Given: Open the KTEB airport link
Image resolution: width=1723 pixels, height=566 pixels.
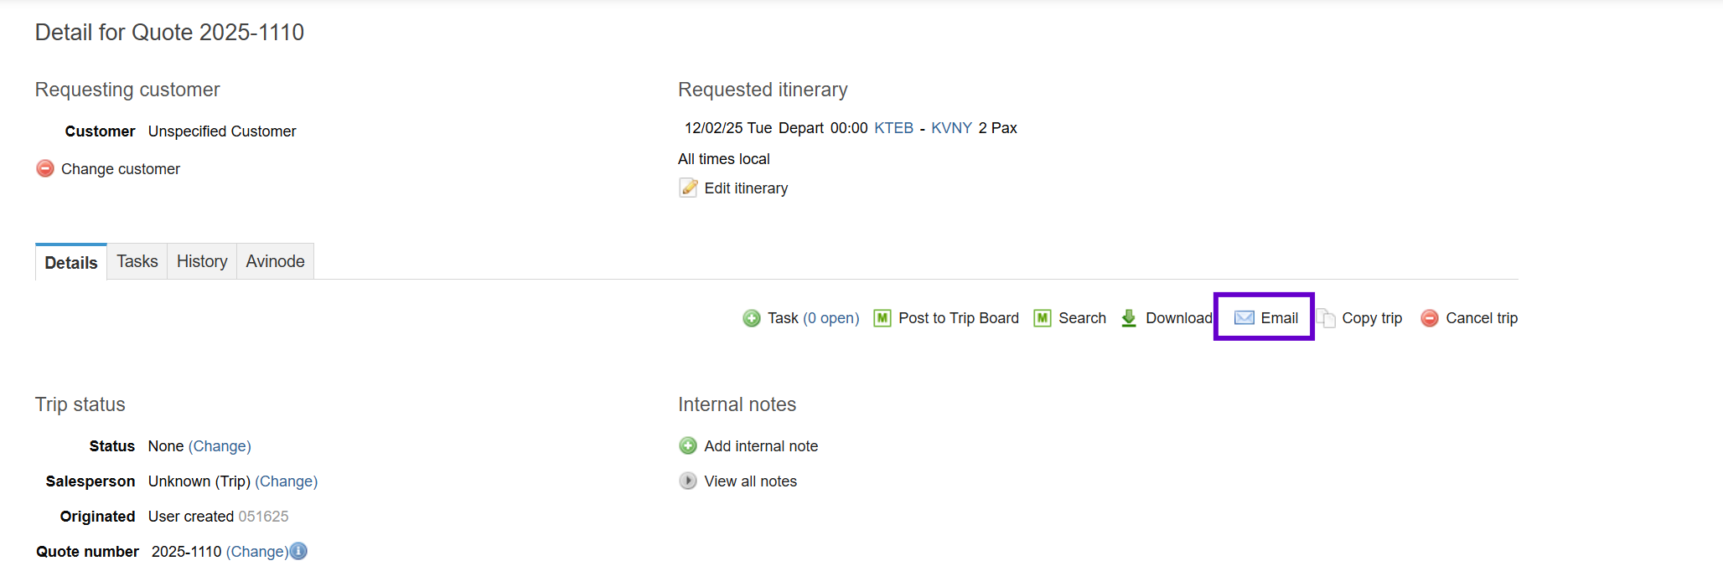Looking at the screenshot, I should pos(893,128).
